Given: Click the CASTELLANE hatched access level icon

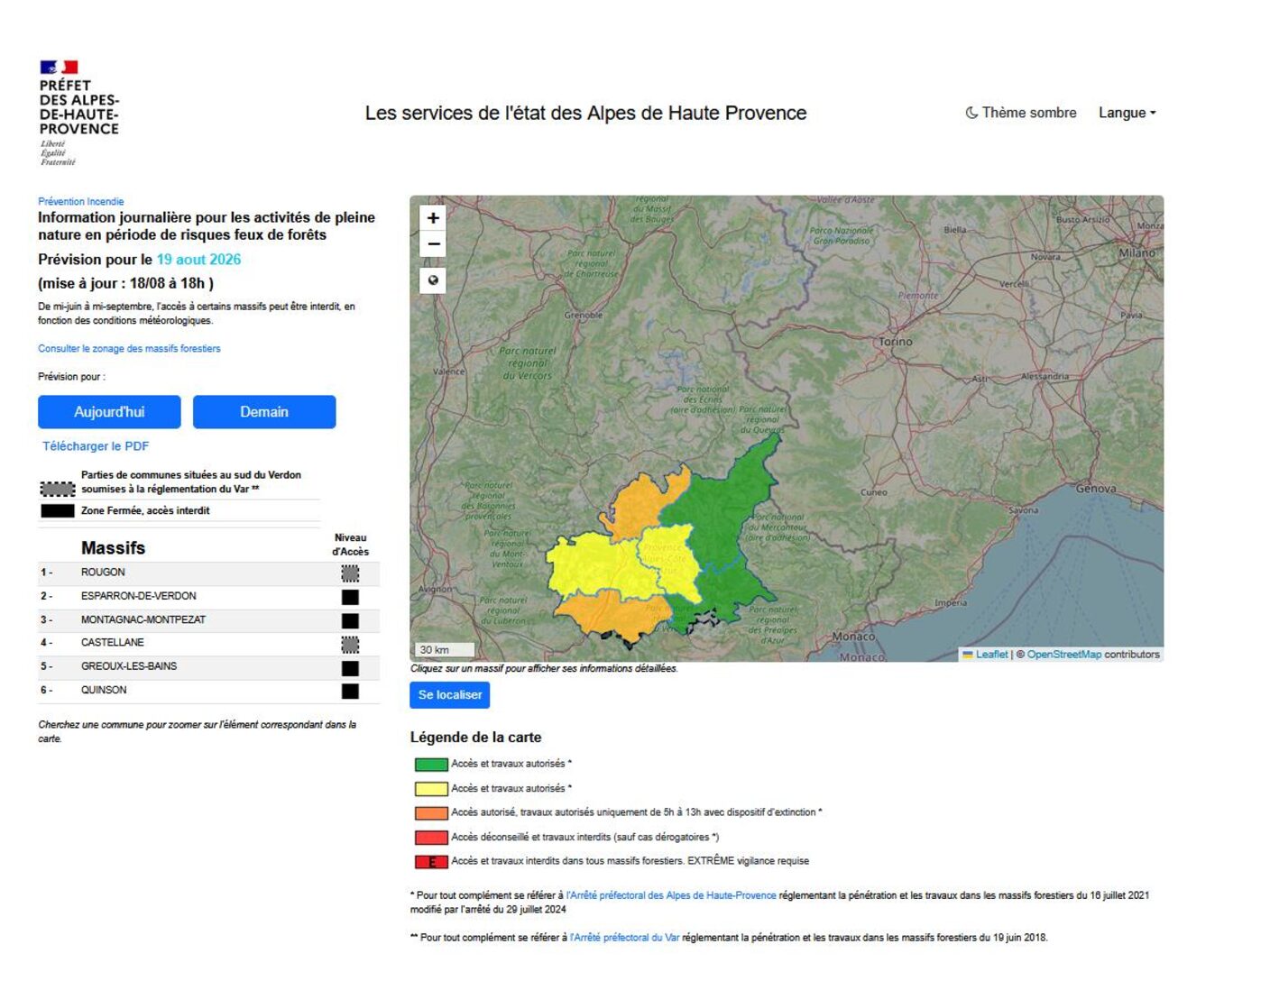Looking at the screenshot, I should pyautogui.click(x=350, y=644).
